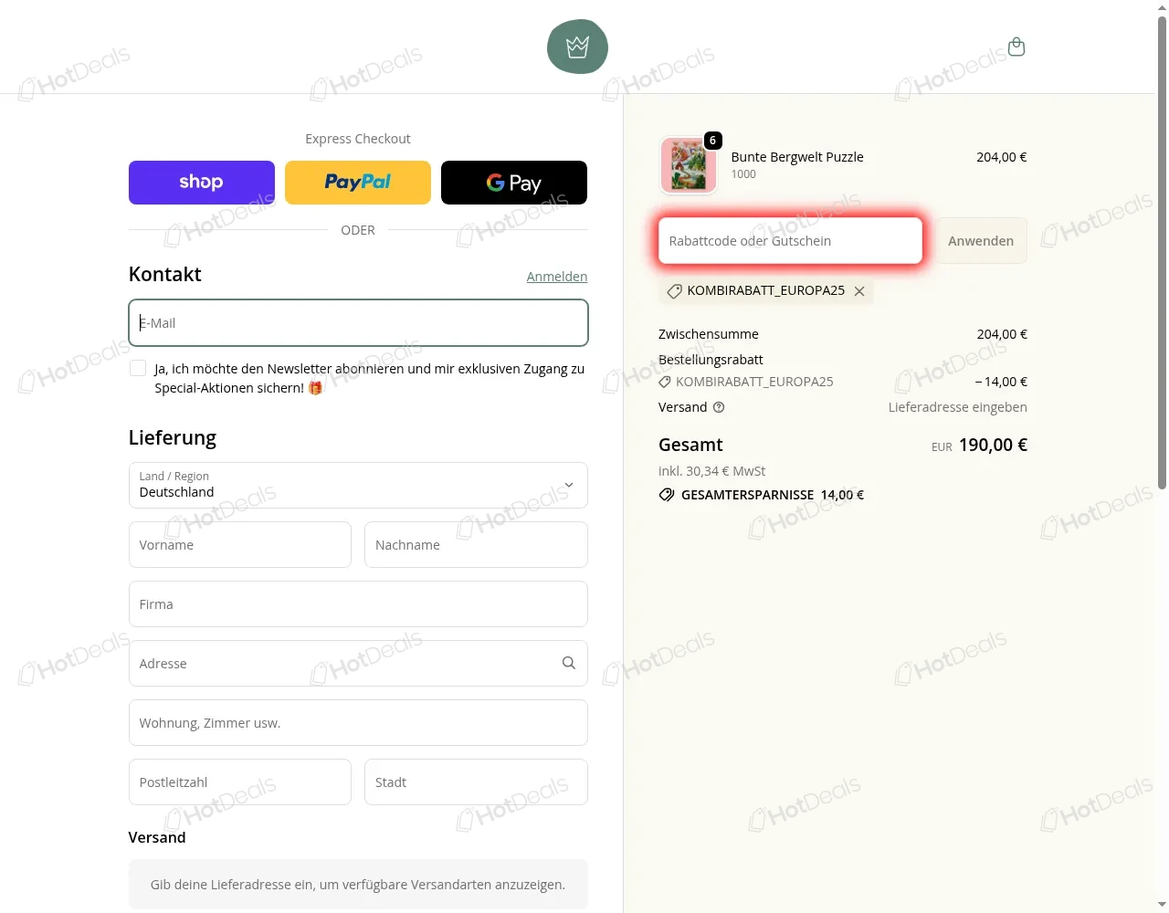
Task: Remove the KOMBIRABATT_EUROPA25 discount code
Action: point(859,291)
